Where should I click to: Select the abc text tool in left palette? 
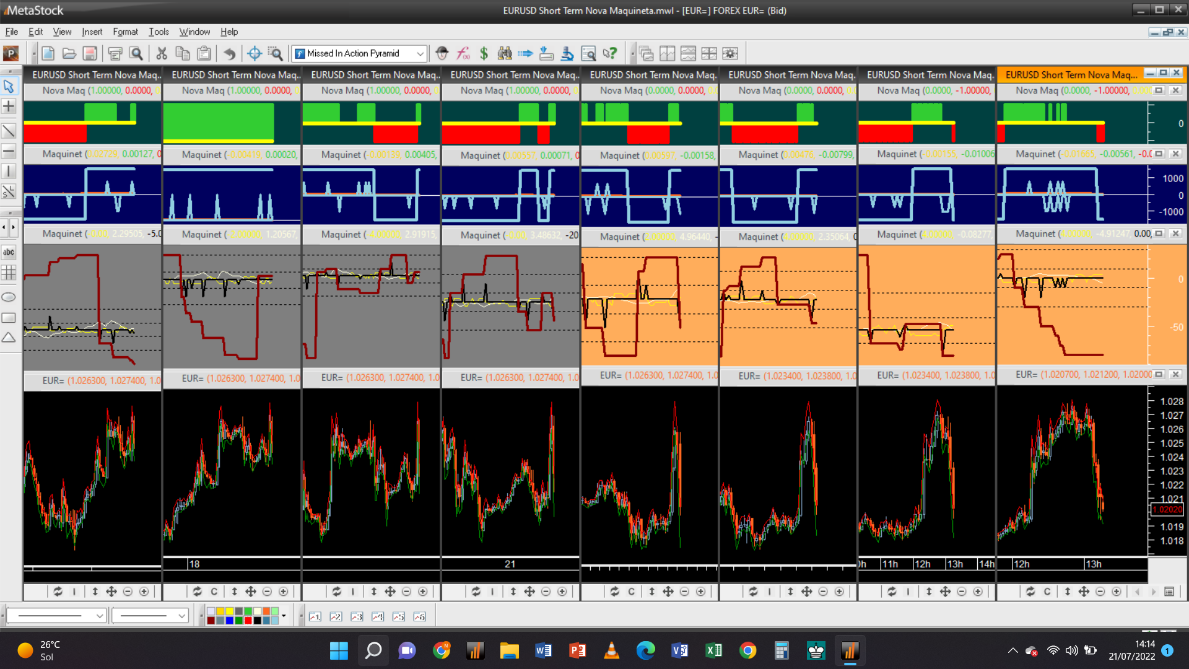9,252
